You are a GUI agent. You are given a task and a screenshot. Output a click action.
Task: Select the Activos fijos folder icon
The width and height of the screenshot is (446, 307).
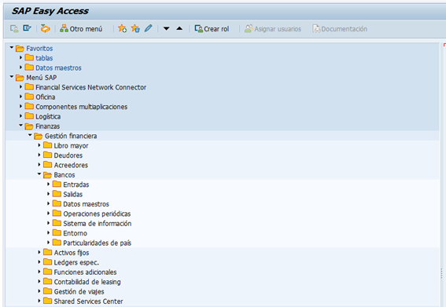[47, 252]
